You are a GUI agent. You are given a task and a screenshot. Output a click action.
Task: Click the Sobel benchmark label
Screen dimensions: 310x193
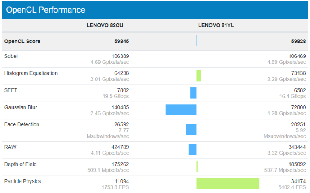tap(11, 56)
